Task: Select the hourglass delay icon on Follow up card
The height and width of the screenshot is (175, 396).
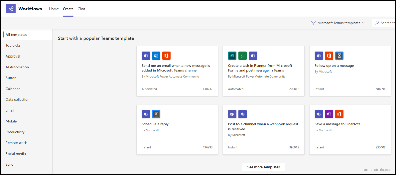Action: pos(339,55)
